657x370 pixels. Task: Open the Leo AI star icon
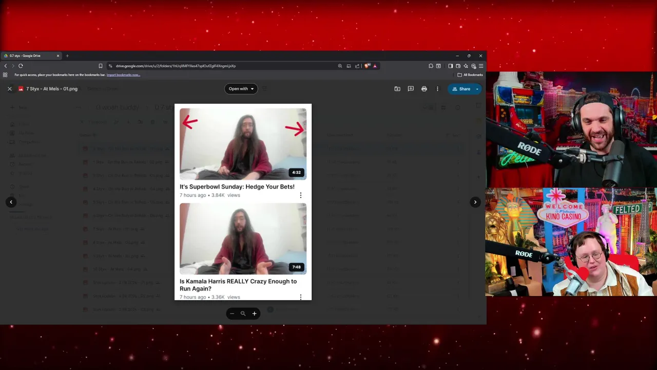click(x=466, y=66)
